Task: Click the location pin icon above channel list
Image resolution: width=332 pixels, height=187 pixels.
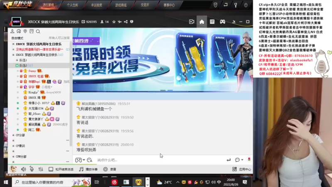Action: pyautogui.click(x=25, y=32)
